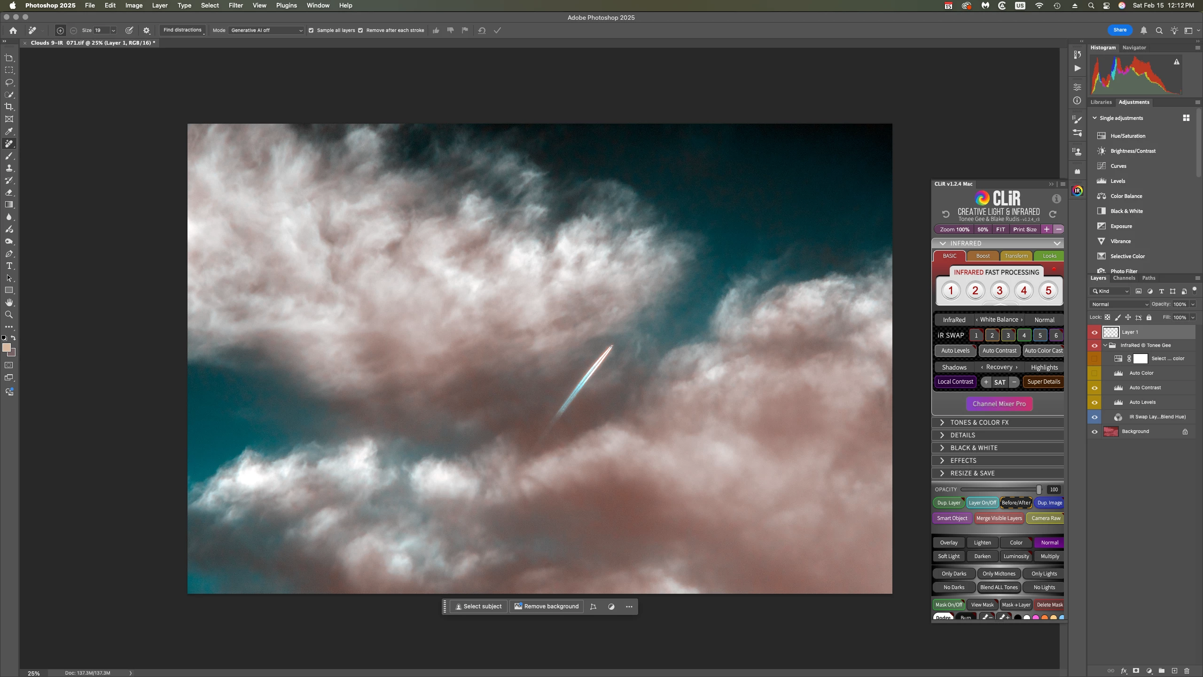Image resolution: width=1203 pixels, height=677 pixels.
Task: Click the Layer 1 thumbnail
Action: tap(1111, 332)
